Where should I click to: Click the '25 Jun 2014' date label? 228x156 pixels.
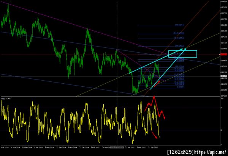pos(38,147)
